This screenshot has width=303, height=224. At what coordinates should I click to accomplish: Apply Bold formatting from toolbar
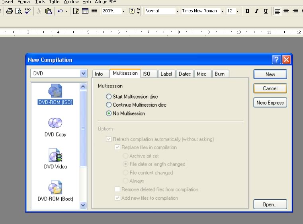pos(247,11)
